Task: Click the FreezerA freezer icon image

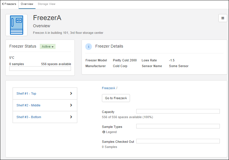Action: coord(17,25)
